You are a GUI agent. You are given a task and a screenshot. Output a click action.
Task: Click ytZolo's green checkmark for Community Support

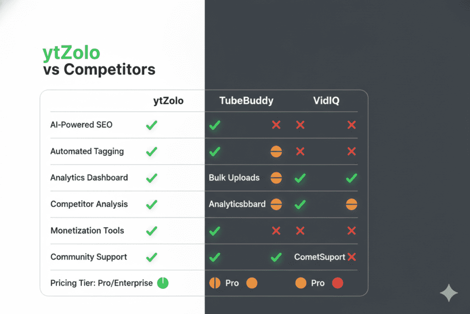pos(151,257)
